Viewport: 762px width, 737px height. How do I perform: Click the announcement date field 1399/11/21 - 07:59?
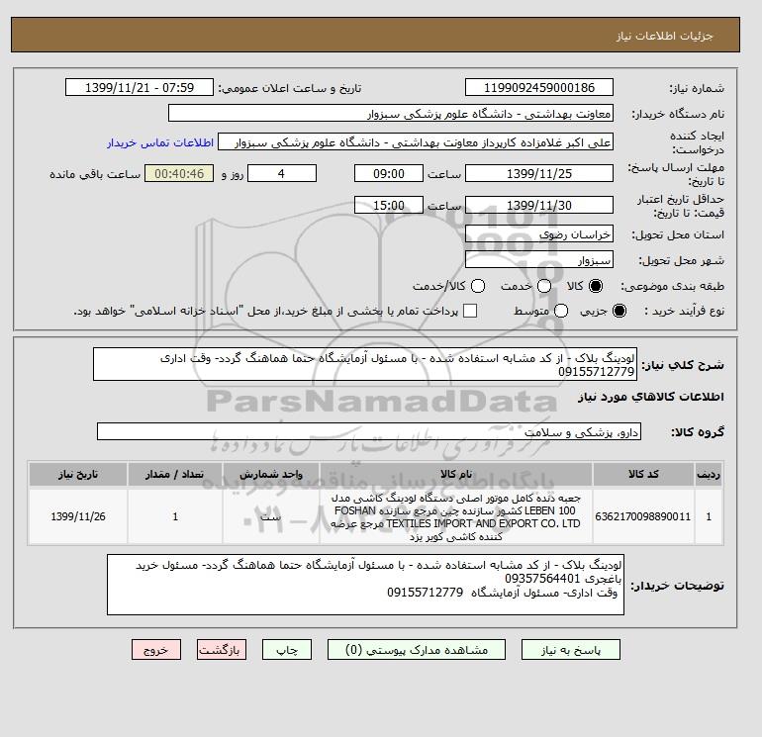coord(140,87)
